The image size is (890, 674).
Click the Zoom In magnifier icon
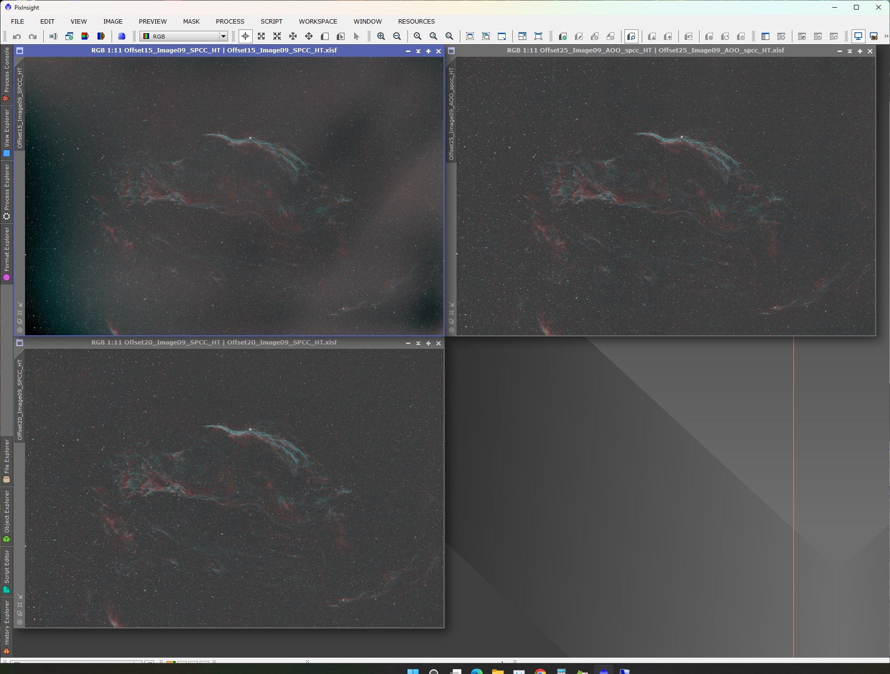click(381, 37)
